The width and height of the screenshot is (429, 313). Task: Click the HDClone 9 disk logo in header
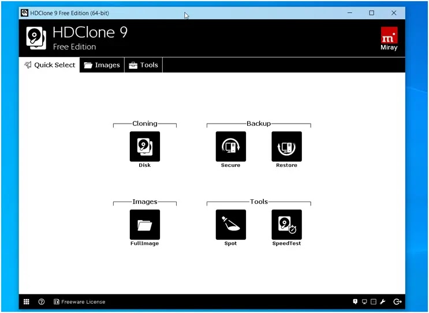pos(36,38)
